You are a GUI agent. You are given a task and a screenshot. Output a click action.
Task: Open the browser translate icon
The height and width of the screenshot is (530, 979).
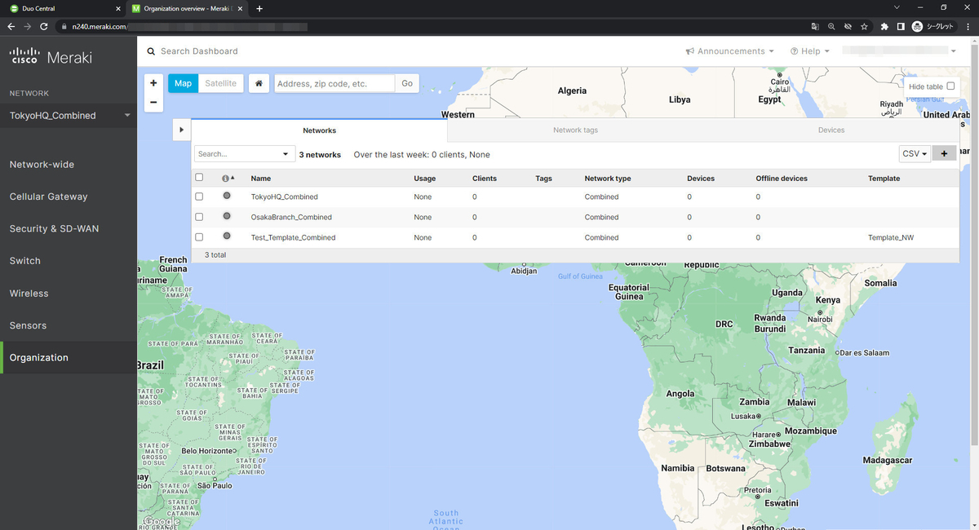[x=815, y=26]
